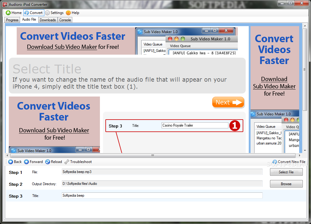Click the Convert Videos Faster top banner heading
The height and width of the screenshot is (224, 311).
coord(73,36)
